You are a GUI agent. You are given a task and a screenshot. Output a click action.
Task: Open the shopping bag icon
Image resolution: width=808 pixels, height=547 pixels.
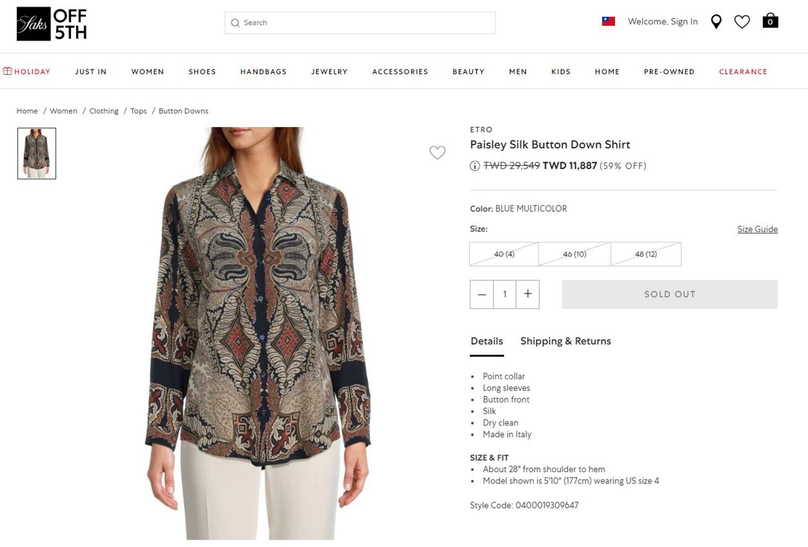[770, 21]
